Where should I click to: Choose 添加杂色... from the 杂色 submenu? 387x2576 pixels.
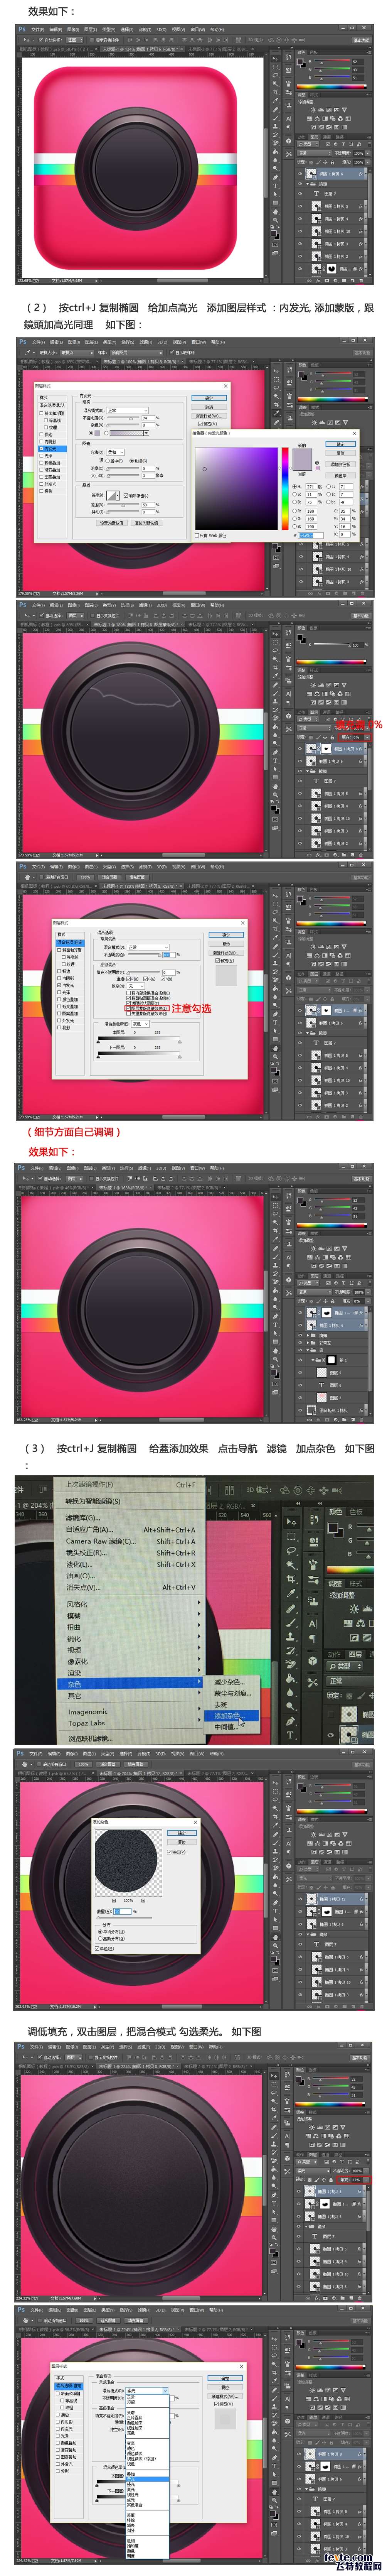228,1715
